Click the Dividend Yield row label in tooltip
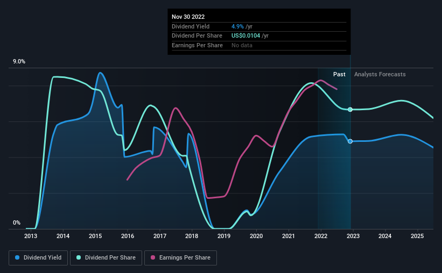This screenshot has height=273, width=442. point(191,26)
